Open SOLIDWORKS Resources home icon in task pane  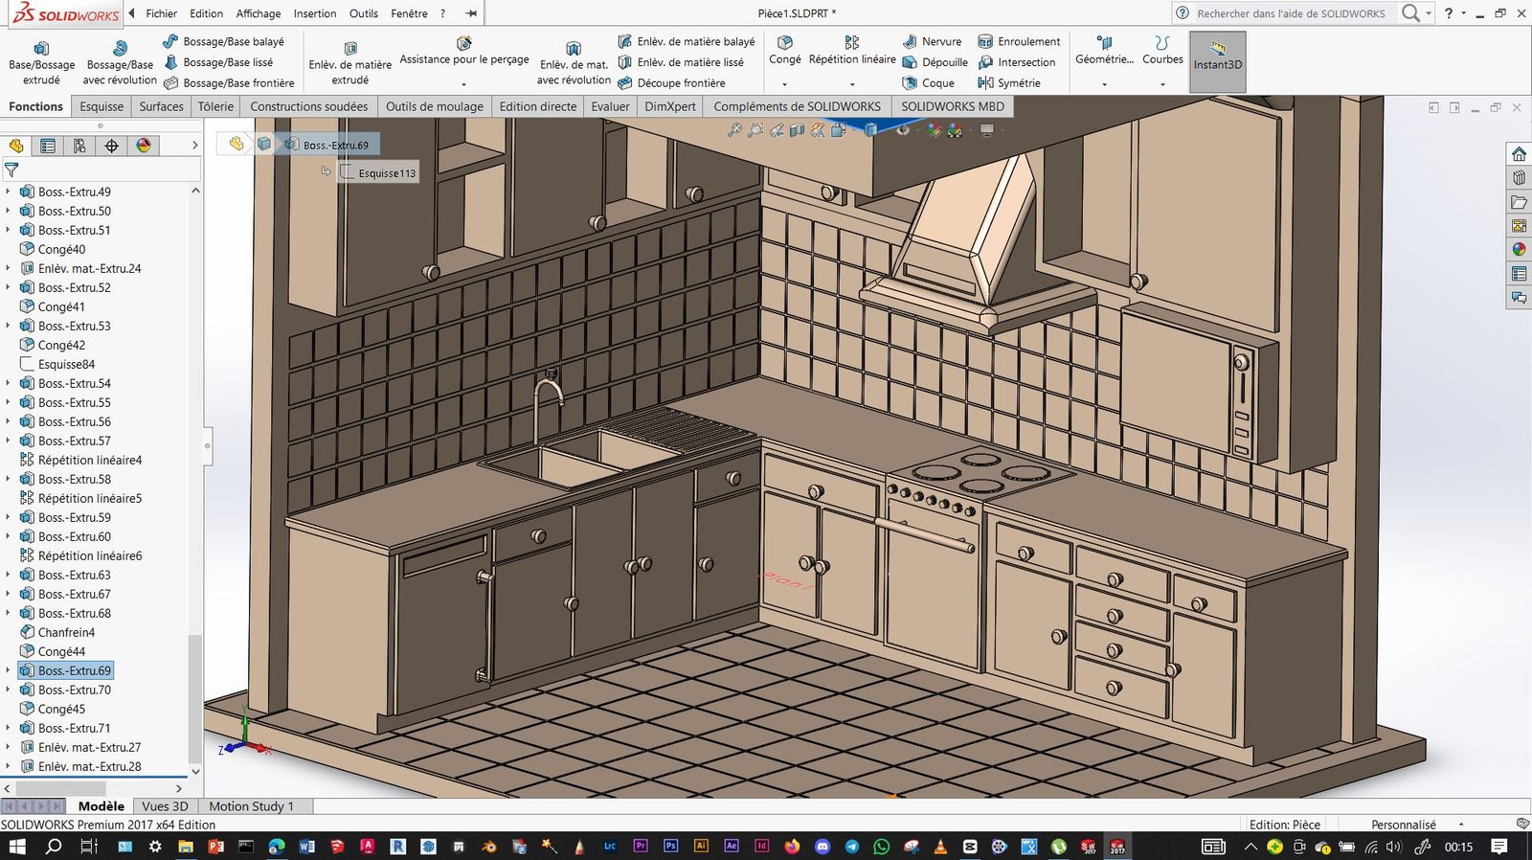coord(1519,154)
